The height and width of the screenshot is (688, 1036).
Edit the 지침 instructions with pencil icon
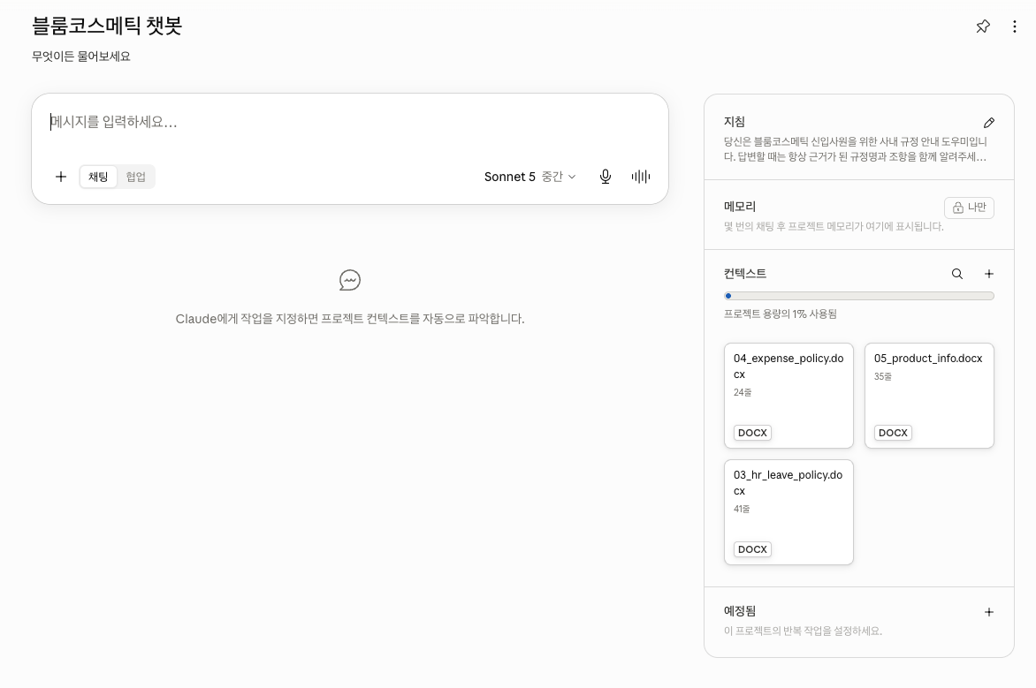point(988,123)
